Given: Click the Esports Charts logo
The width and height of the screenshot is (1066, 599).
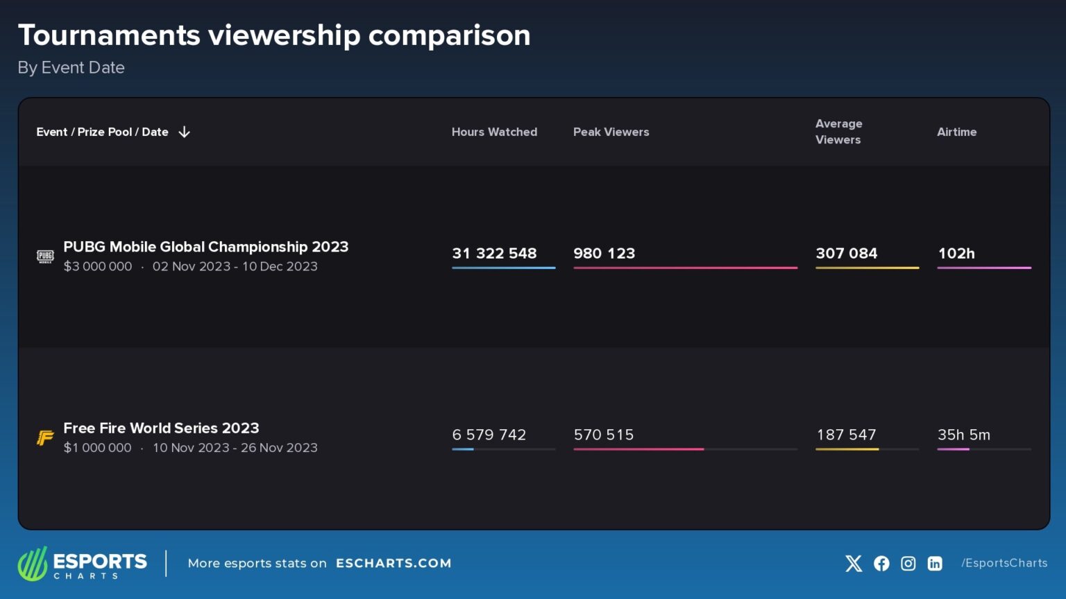Looking at the screenshot, I should point(83,564).
